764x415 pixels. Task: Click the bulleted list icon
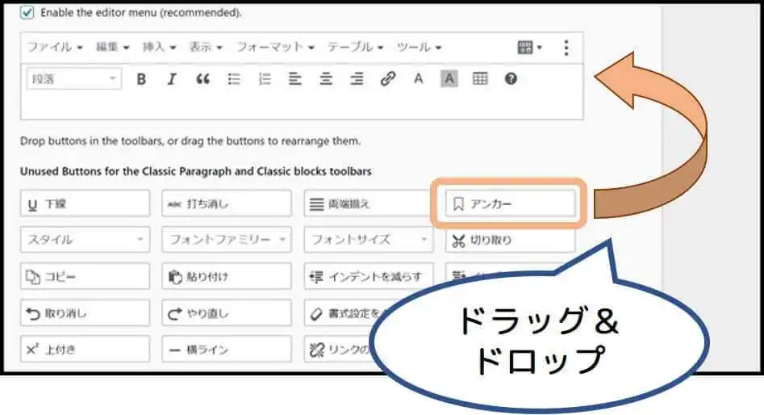coord(235,79)
